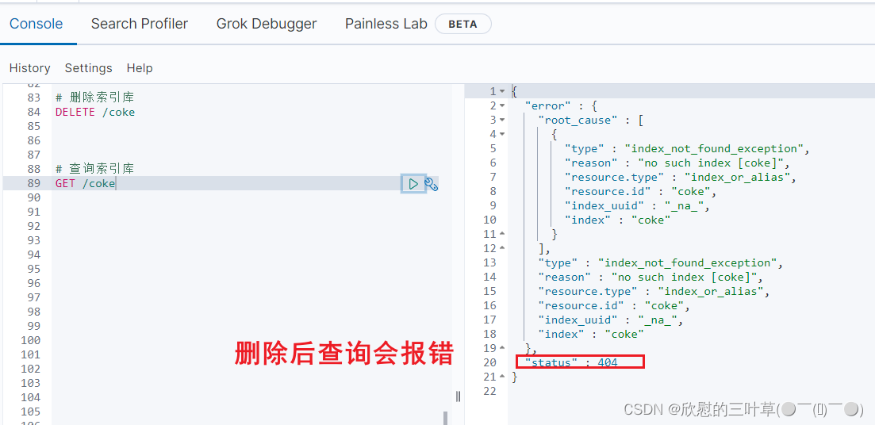Open the Help link

pos(140,68)
